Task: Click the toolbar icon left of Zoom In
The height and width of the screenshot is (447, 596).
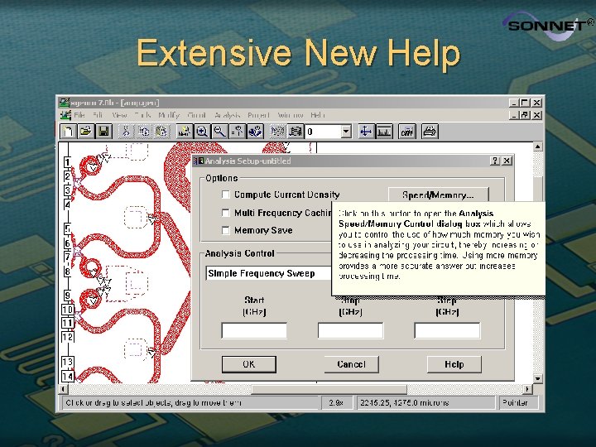Action: pos(185,132)
